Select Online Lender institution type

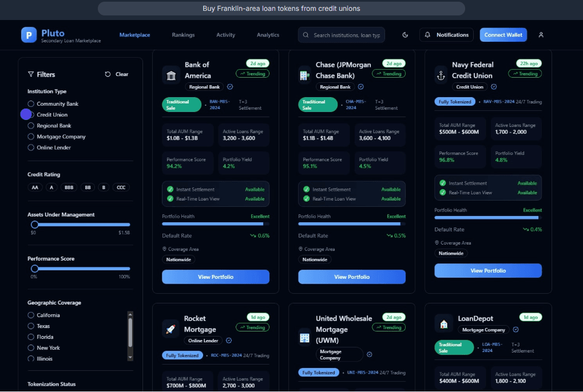[x=31, y=147]
